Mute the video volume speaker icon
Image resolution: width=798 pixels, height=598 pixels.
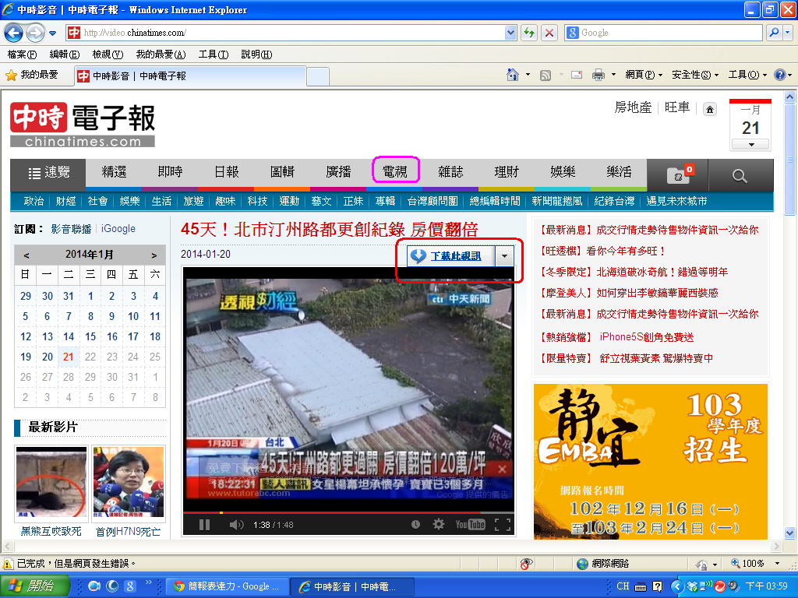coord(236,524)
